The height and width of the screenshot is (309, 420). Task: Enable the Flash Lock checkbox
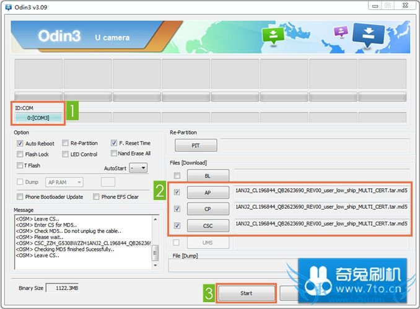pyautogui.click(x=20, y=154)
